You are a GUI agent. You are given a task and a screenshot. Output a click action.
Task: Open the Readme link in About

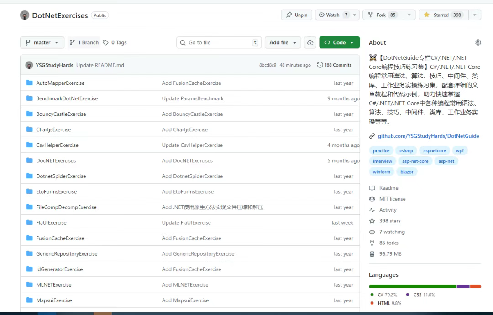click(388, 188)
